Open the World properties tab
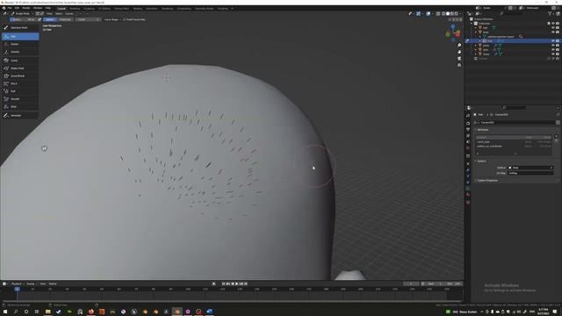562x316 pixels. pos(468,148)
